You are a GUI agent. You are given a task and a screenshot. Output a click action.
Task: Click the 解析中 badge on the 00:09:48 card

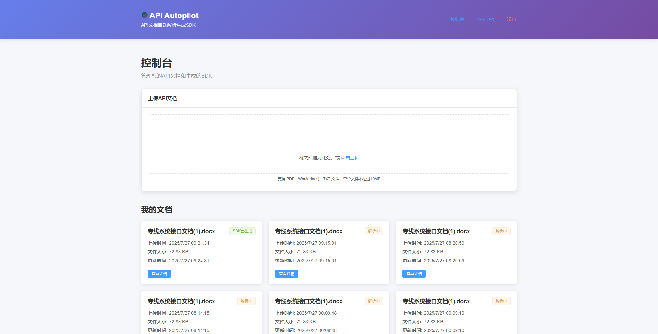pos(374,301)
